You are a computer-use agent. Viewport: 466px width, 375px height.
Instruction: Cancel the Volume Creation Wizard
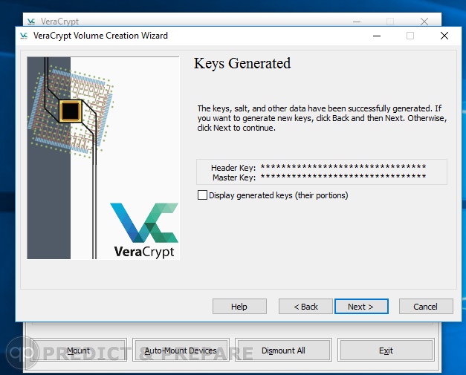426,307
